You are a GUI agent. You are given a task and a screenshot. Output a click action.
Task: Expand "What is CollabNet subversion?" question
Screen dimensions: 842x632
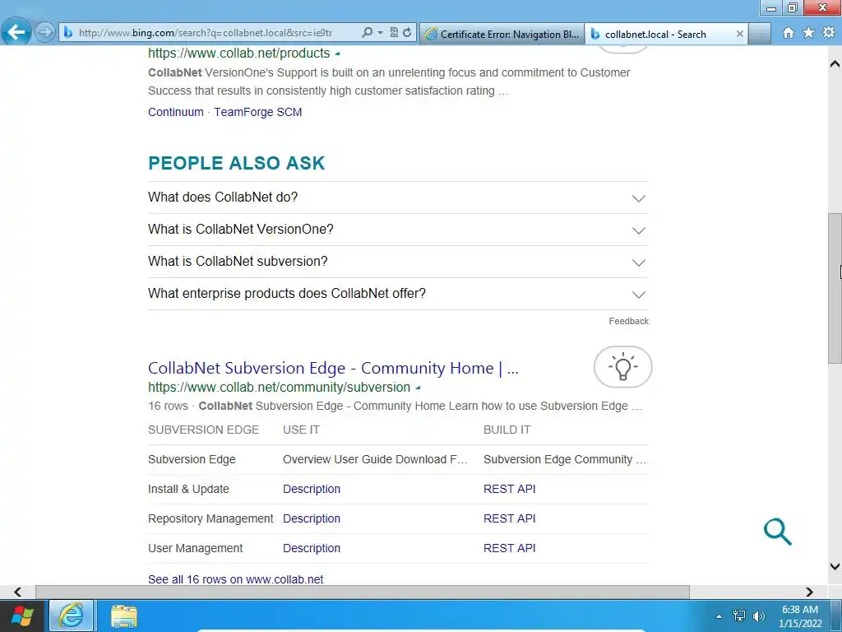pyautogui.click(x=398, y=262)
